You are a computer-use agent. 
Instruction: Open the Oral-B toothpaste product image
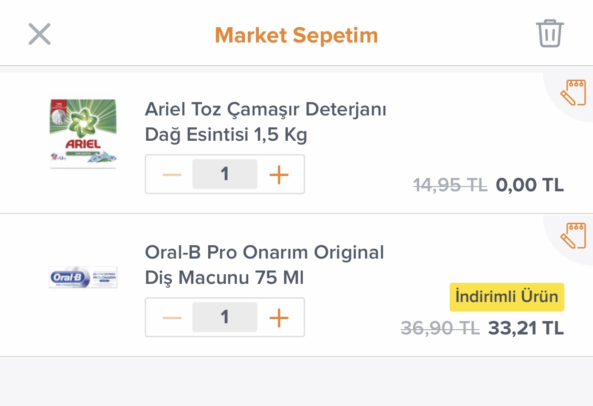(x=83, y=277)
